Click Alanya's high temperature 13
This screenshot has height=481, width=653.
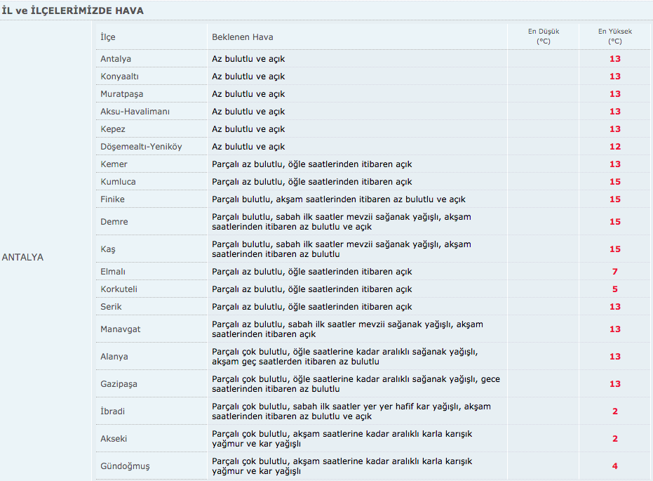coord(615,357)
